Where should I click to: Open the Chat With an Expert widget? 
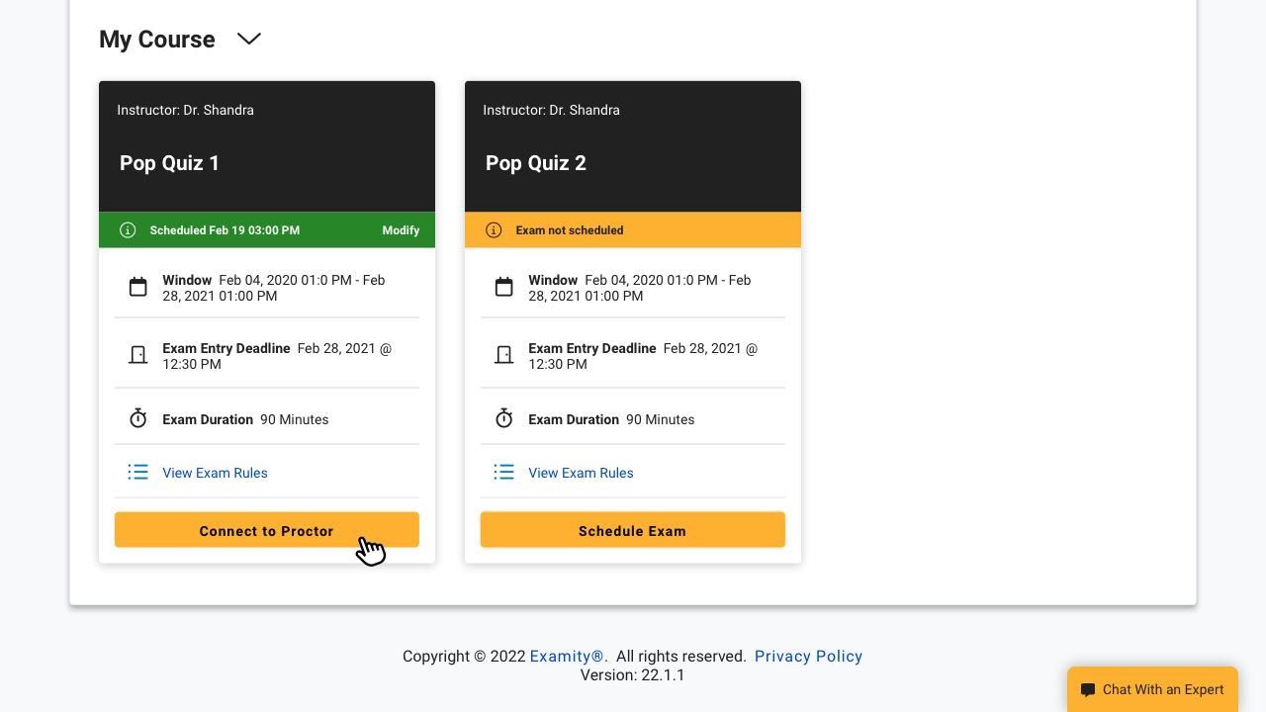click(1152, 689)
